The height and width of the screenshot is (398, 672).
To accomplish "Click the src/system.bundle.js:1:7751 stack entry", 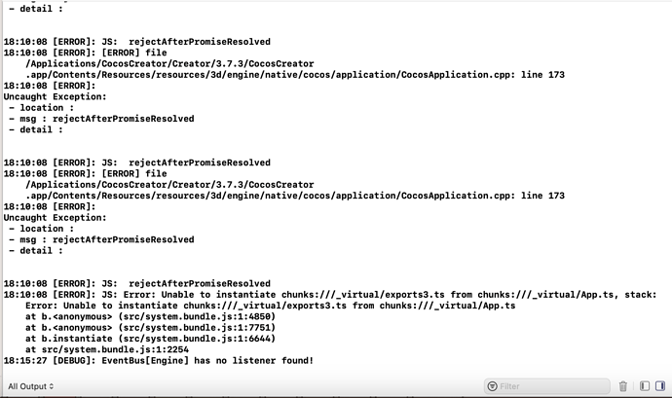I will (150, 328).
